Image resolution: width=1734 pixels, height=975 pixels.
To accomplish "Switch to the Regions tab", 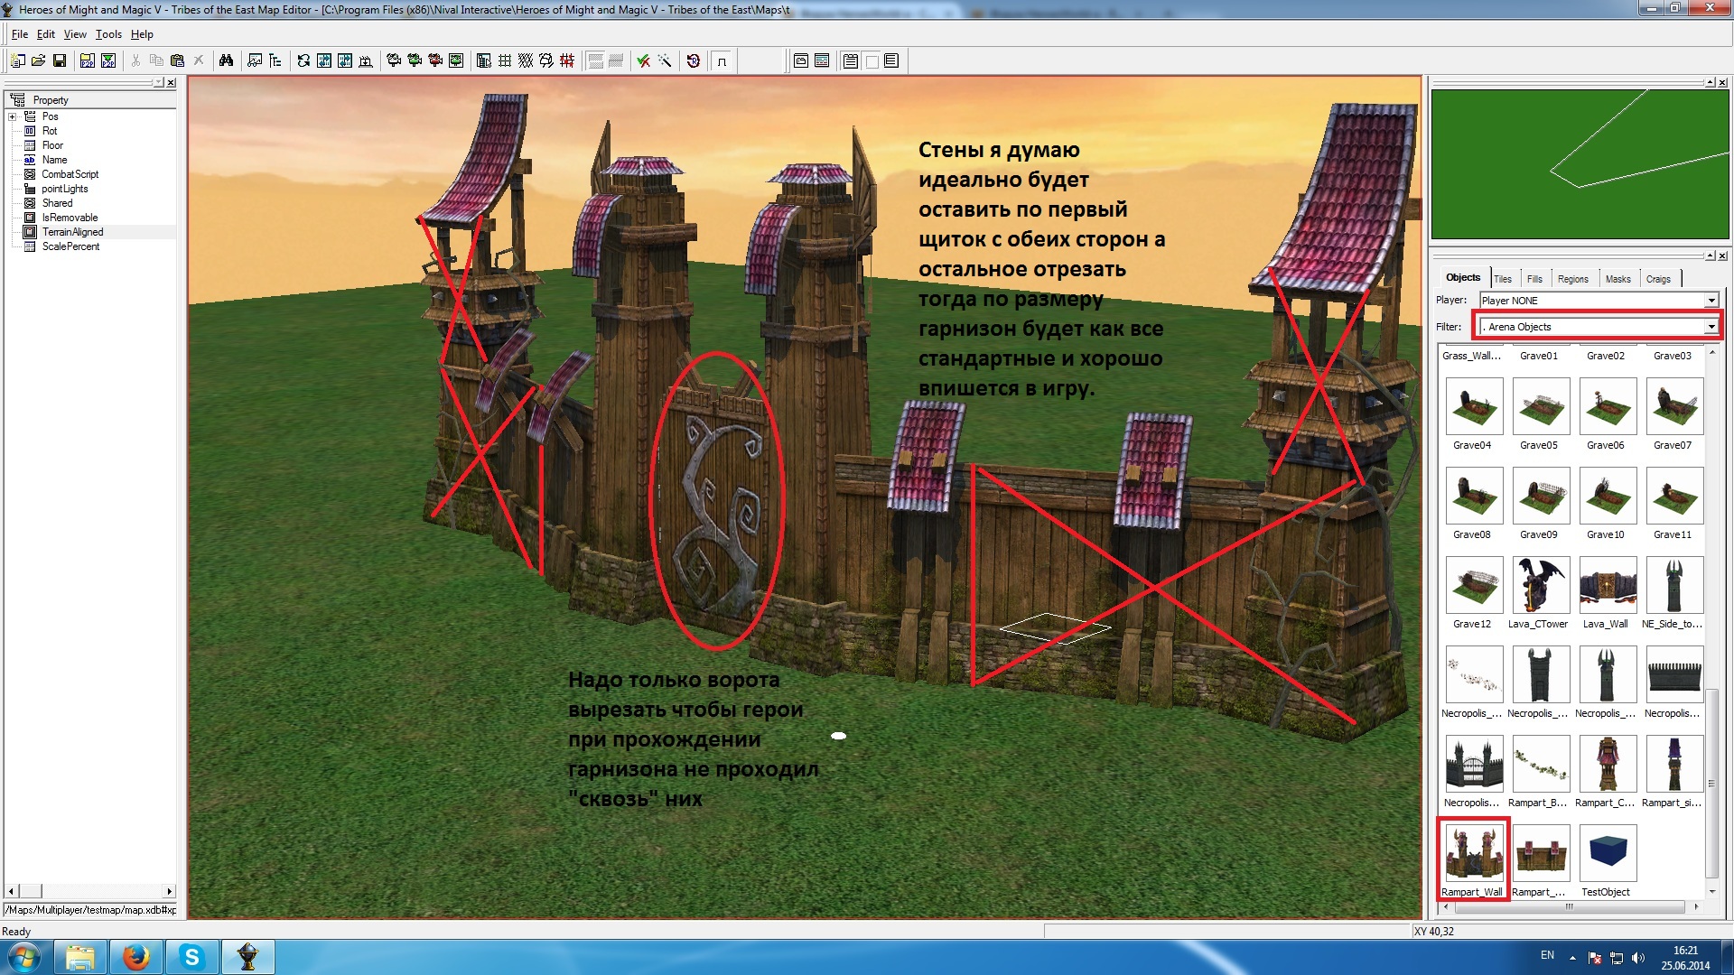I will (1572, 279).
